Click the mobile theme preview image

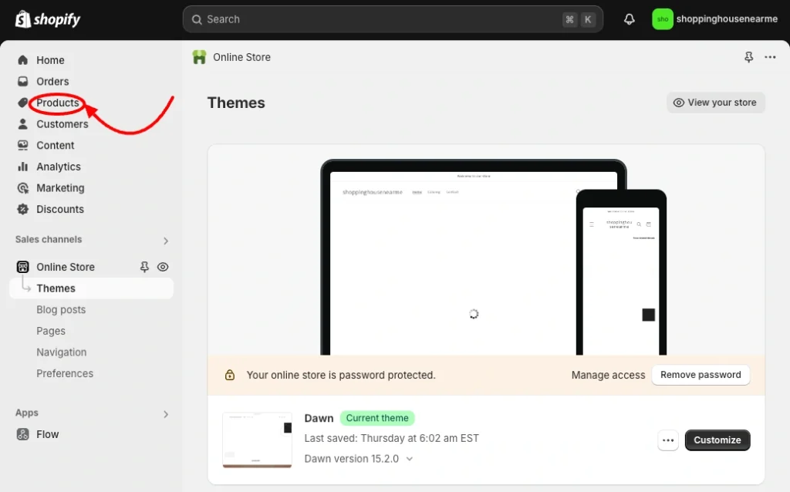click(x=621, y=272)
